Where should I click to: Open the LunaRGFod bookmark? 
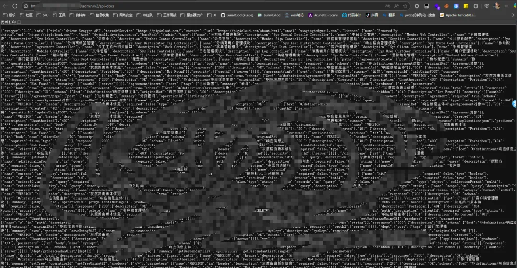click(x=269, y=15)
